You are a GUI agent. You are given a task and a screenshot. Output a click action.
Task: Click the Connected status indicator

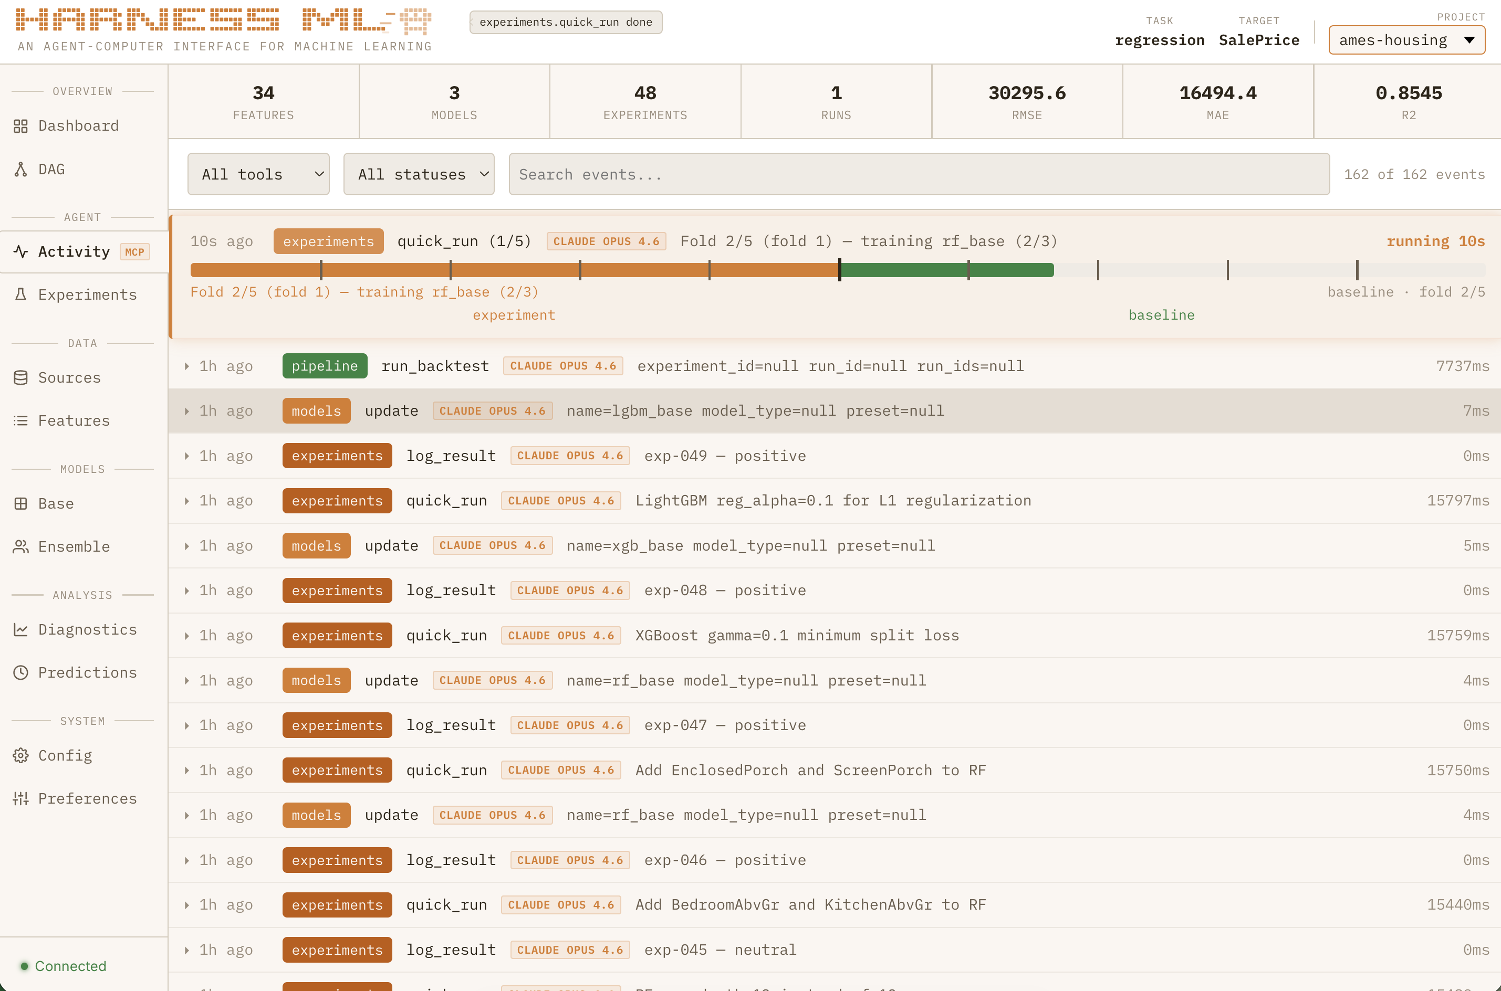click(x=64, y=966)
